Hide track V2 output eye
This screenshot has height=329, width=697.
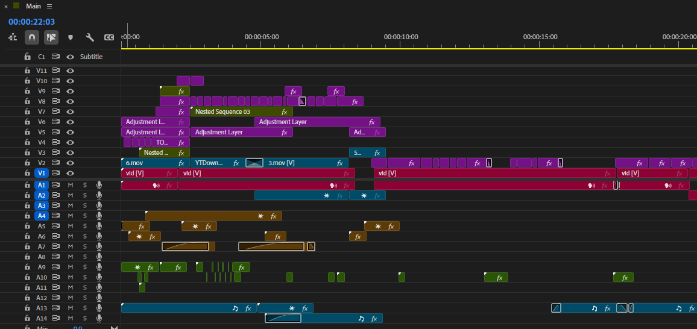(70, 163)
